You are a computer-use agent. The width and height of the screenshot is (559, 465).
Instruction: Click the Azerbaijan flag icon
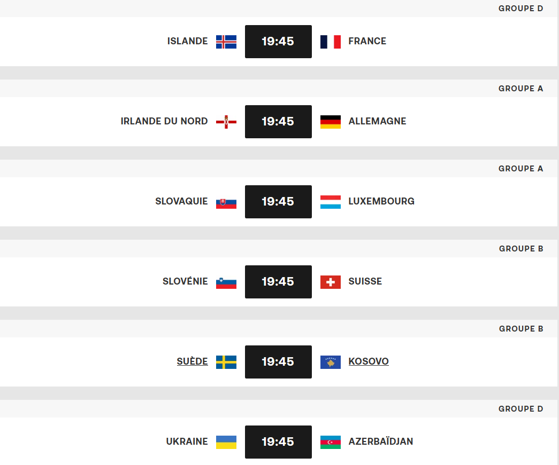[331, 442]
